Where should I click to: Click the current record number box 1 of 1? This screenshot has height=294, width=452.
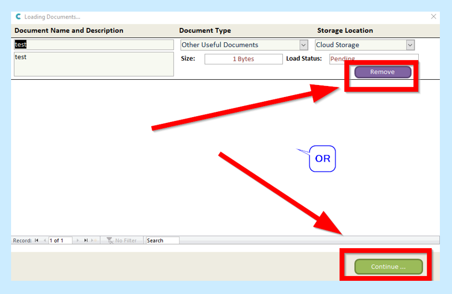[60, 240]
